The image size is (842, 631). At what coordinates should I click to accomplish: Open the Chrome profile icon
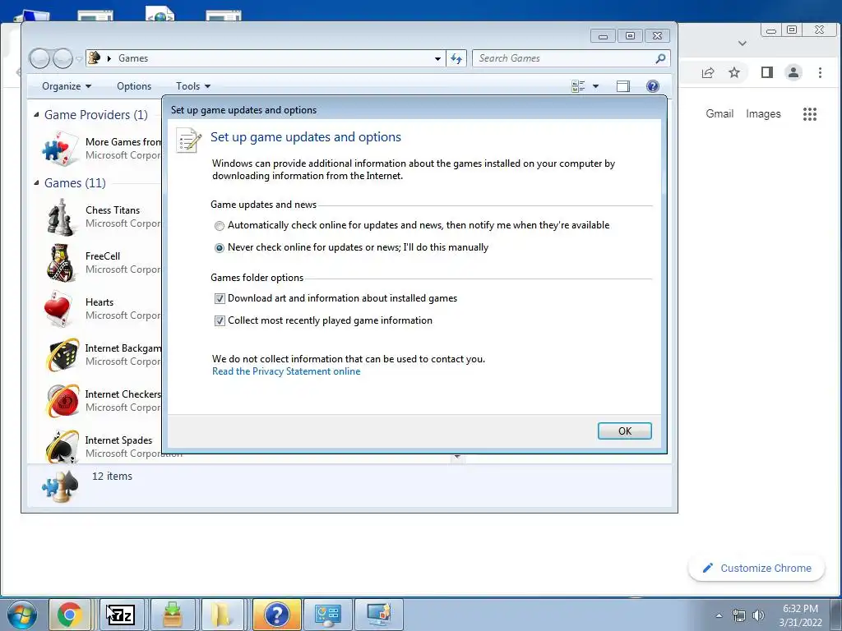[x=793, y=72]
